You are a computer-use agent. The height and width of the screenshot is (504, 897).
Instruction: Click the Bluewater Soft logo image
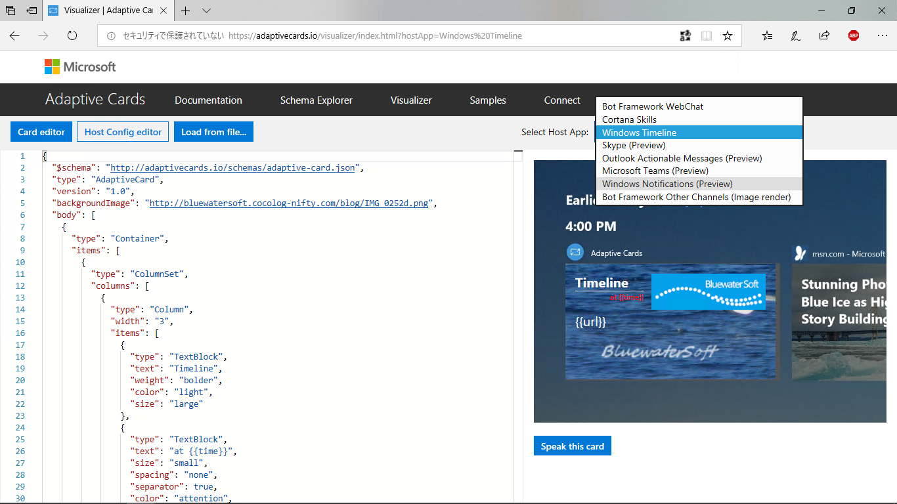(x=709, y=291)
